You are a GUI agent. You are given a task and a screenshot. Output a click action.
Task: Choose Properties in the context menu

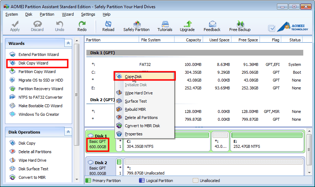[x=144, y=134]
